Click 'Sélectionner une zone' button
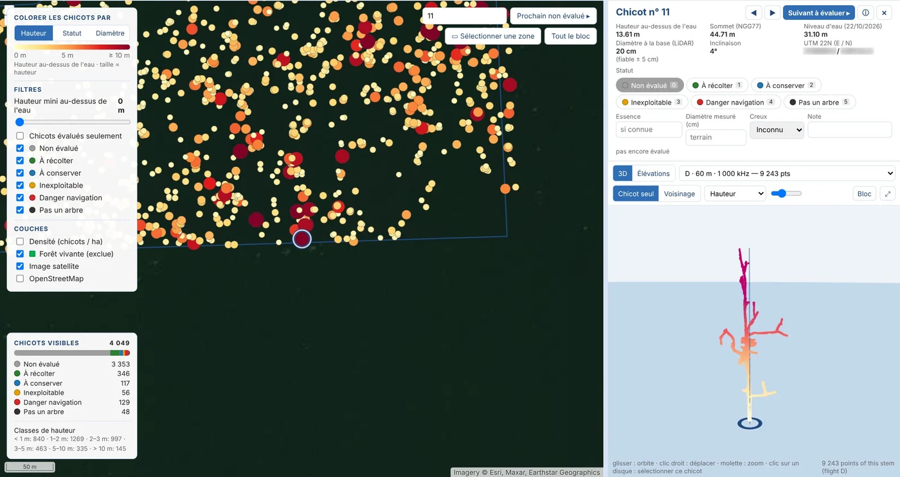 [492, 37]
